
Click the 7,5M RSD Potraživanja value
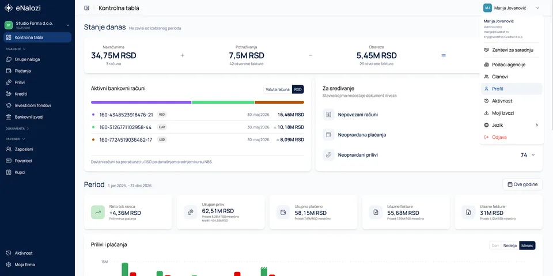247,56
